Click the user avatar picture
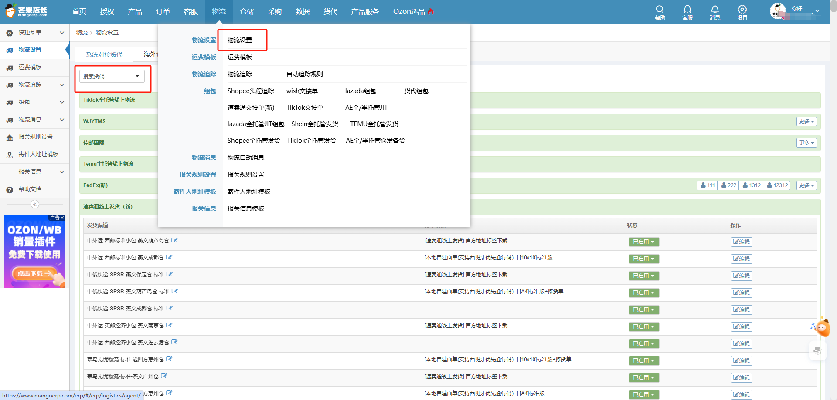Image resolution: width=837 pixels, height=400 pixels. (778, 11)
